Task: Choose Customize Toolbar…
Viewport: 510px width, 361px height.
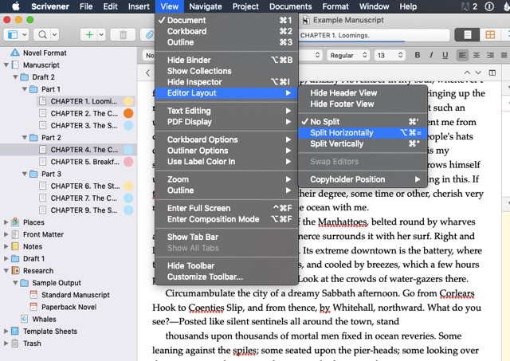Action: pos(226,277)
